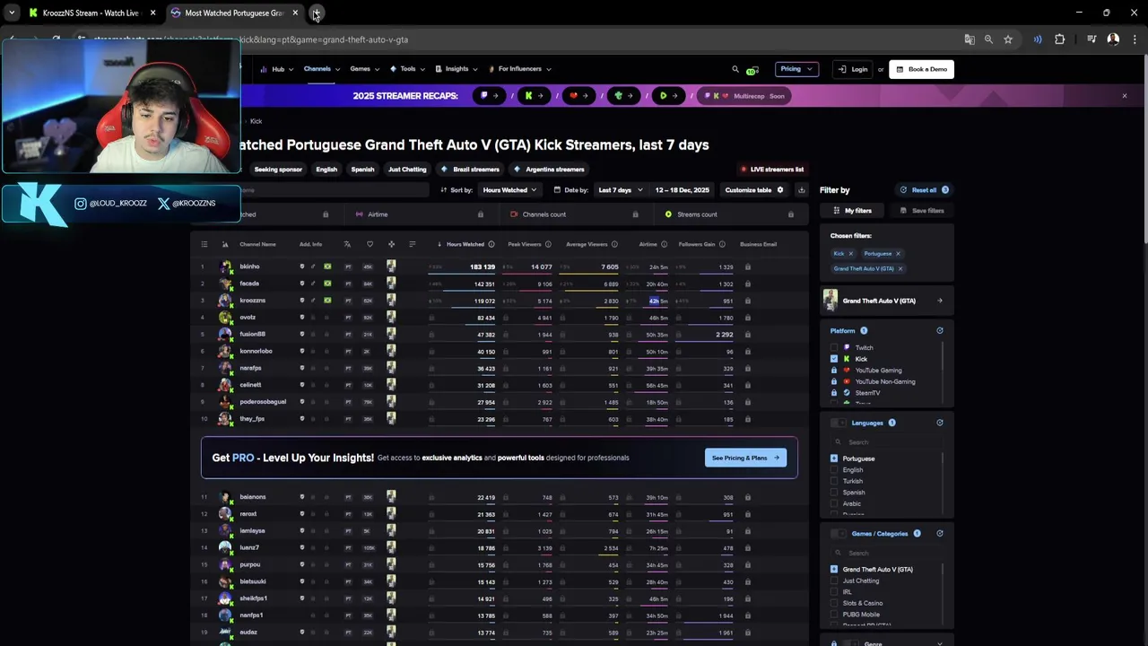This screenshot has height=646, width=1148.
Task: Check the Just Chatting game checkbox
Action: point(834,581)
